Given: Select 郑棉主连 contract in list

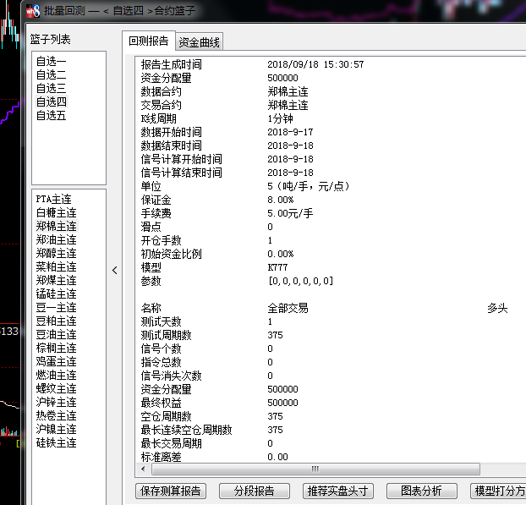Looking at the screenshot, I should (x=56, y=227).
